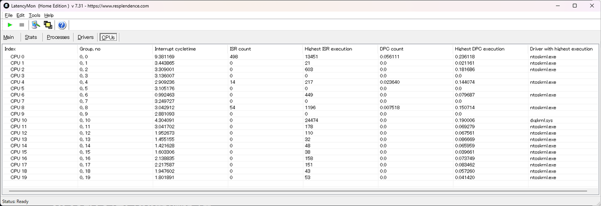Image resolution: width=601 pixels, height=206 pixels.
Task: Select the CPU 0 row
Action: point(299,57)
